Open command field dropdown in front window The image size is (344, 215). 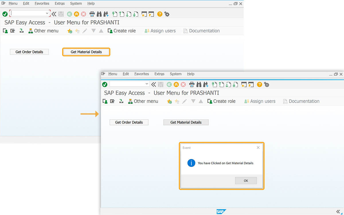147,84
